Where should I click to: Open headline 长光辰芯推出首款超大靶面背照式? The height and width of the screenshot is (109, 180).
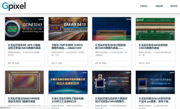coord(111,100)
